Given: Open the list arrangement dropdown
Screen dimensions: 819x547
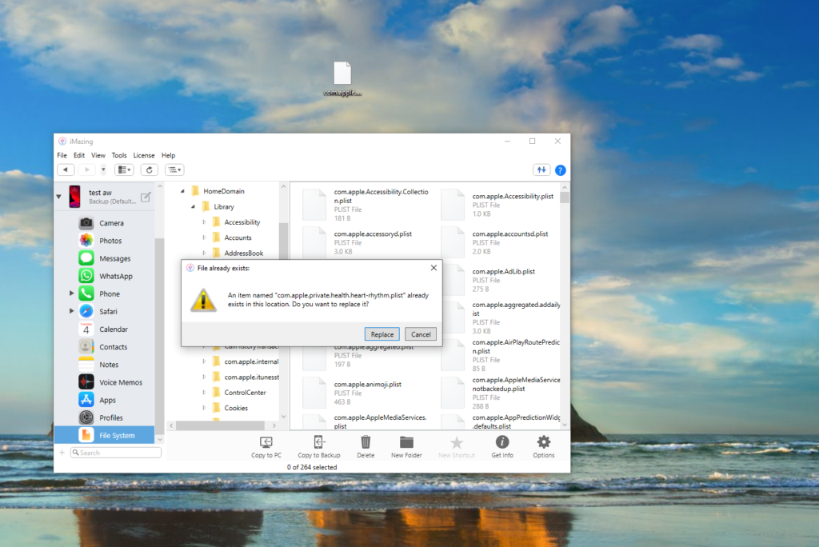Looking at the screenshot, I should coord(174,170).
